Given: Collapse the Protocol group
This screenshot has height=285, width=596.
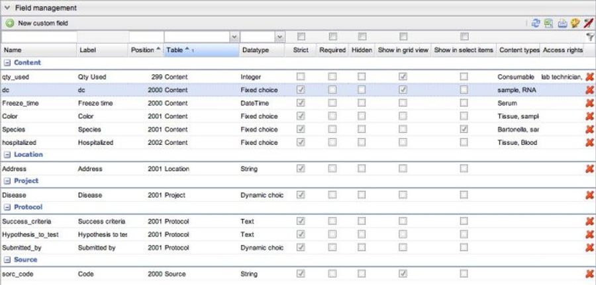Looking at the screenshot, I should tap(7, 207).
